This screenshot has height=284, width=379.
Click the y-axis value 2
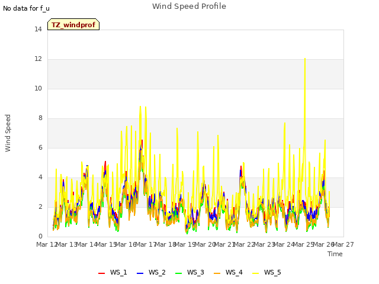coord(40,206)
